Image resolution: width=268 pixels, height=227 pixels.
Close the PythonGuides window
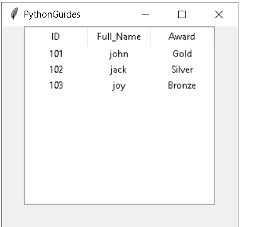pyautogui.click(x=219, y=14)
